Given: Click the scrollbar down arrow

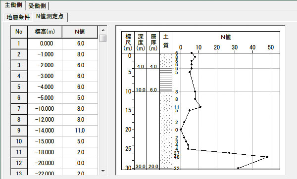Looking at the screenshot, I should 103,171.
